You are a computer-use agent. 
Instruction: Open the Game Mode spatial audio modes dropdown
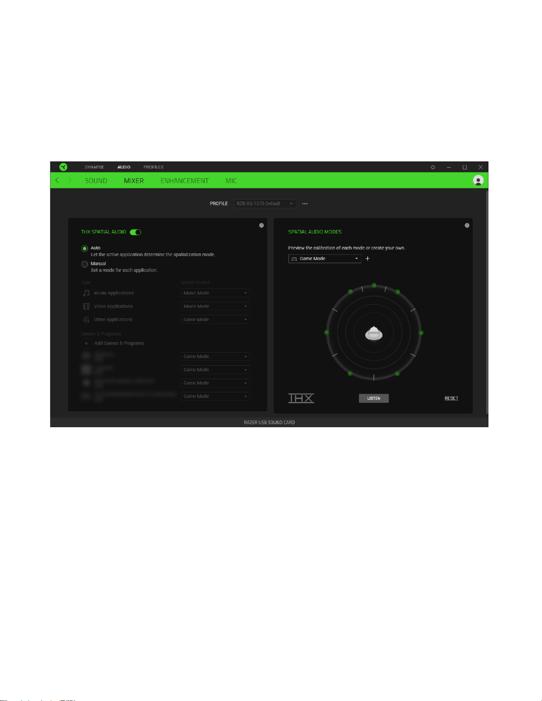325,259
